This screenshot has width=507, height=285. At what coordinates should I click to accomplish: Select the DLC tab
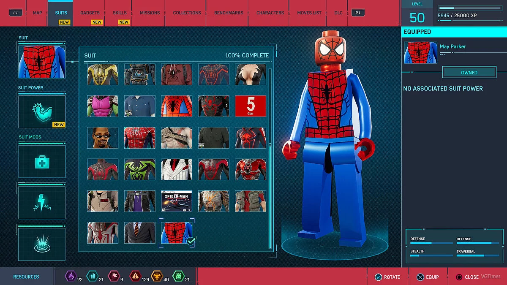[338, 12]
